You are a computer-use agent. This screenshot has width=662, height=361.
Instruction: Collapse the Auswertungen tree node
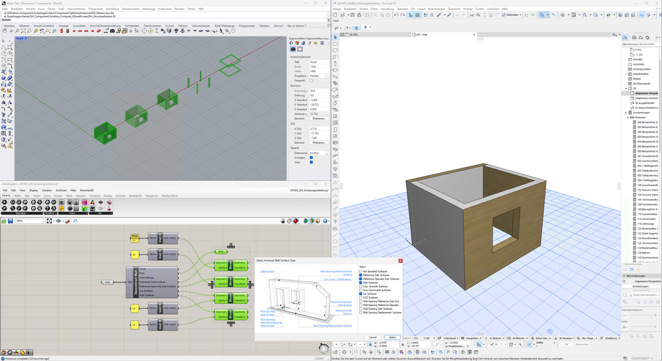626,113
